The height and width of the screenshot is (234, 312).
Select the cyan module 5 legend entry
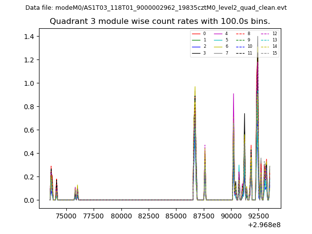pos(218,40)
